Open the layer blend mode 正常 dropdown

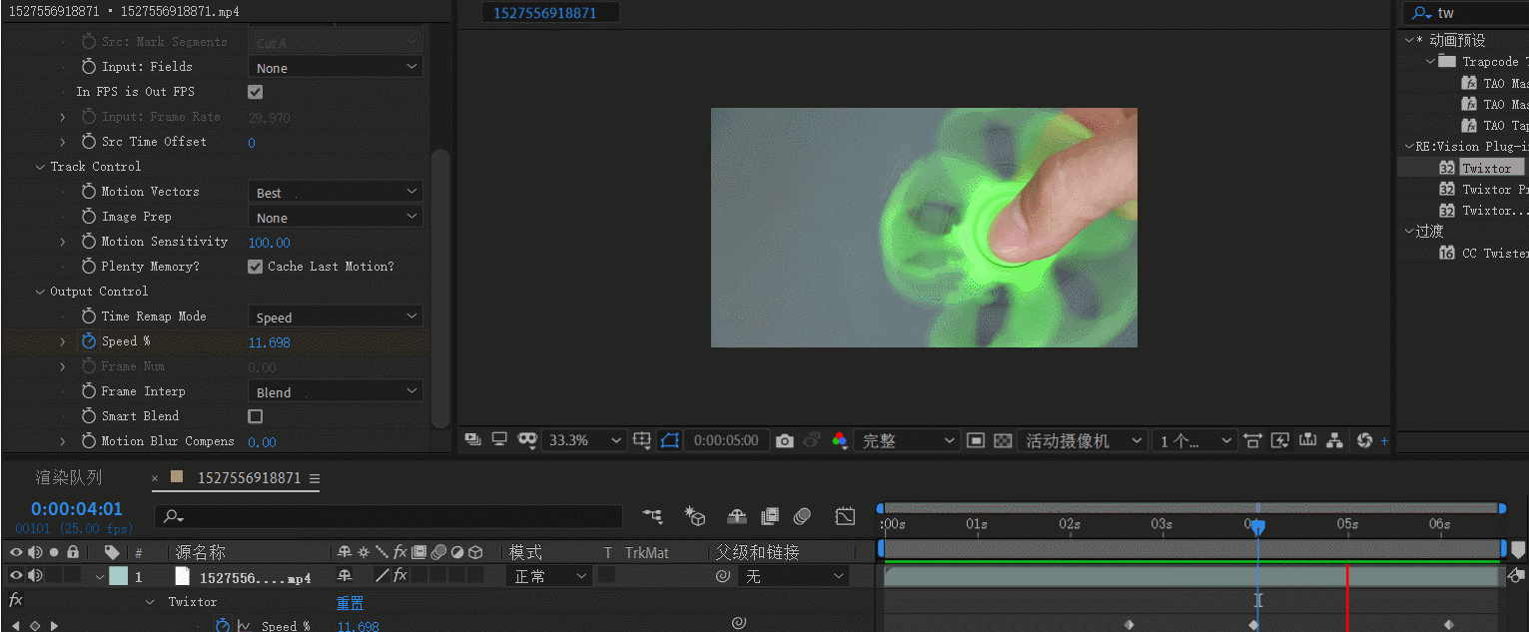(x=550, y=576)
